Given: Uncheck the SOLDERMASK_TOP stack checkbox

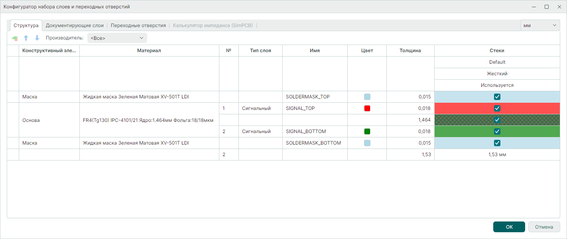Looking at the screenshot, I should click(497, 97).
